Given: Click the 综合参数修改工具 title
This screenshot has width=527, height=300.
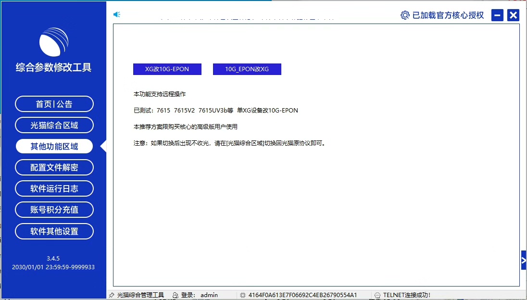Looking at the screenshot, I should pyautogui.click(x=54, y=67).
